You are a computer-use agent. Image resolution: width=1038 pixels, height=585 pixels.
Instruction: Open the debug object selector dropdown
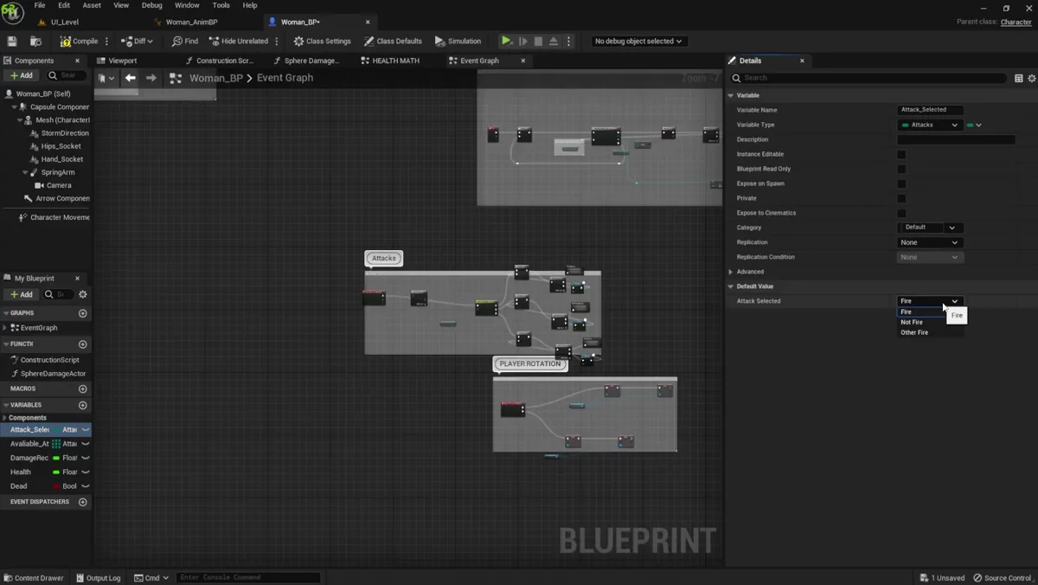coord(638,41)
